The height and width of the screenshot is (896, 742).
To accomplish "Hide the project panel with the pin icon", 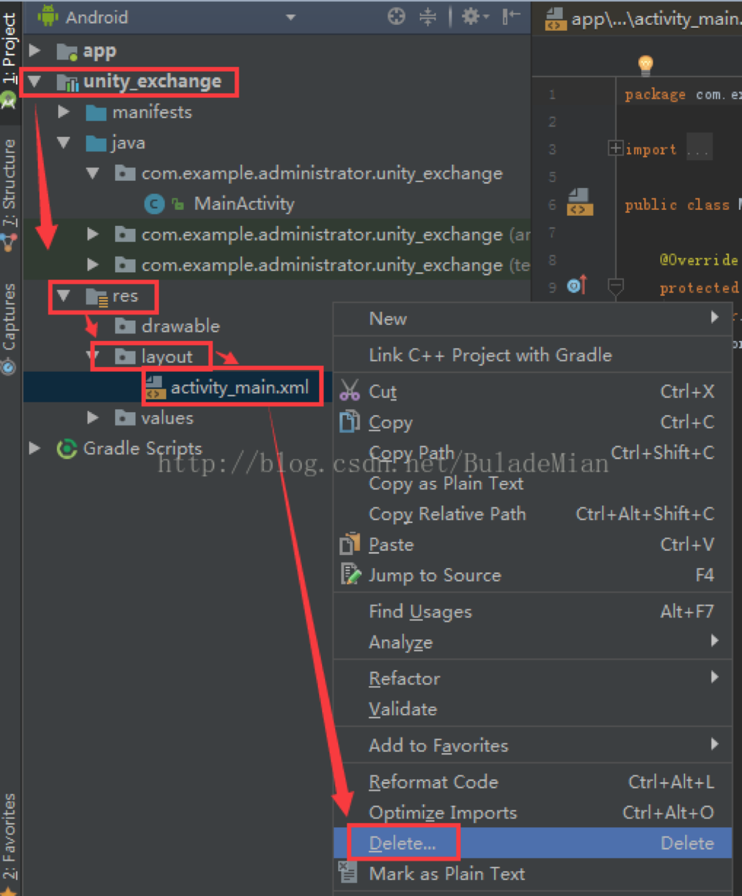I will [x=510, y=16].
